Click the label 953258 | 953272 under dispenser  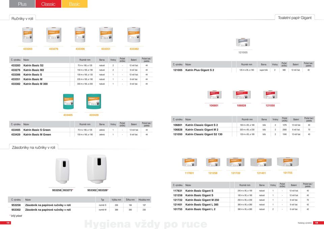[x=63, y=190]
